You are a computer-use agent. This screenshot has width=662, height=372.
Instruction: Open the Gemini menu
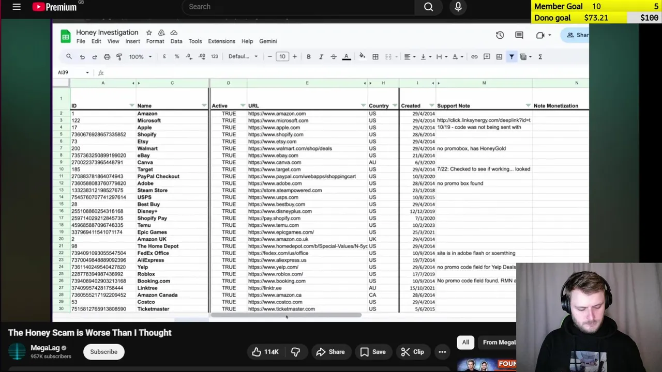[x=268, y=41]
